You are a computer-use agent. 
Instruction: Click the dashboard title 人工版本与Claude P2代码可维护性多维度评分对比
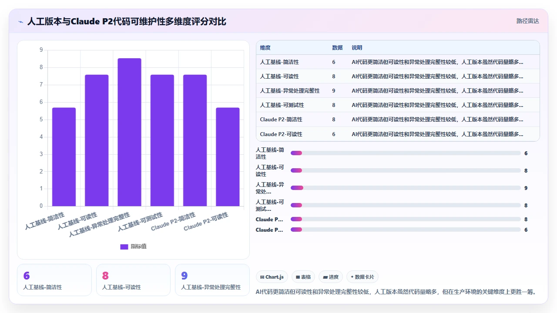click(x=127, y=21)
